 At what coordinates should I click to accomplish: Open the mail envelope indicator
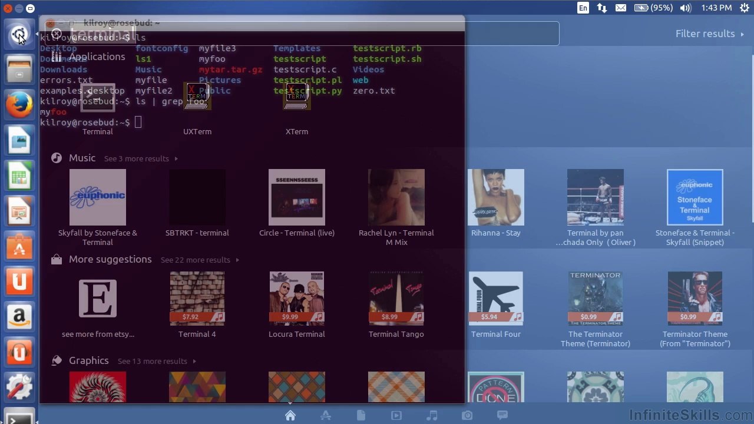pos(621,8)
